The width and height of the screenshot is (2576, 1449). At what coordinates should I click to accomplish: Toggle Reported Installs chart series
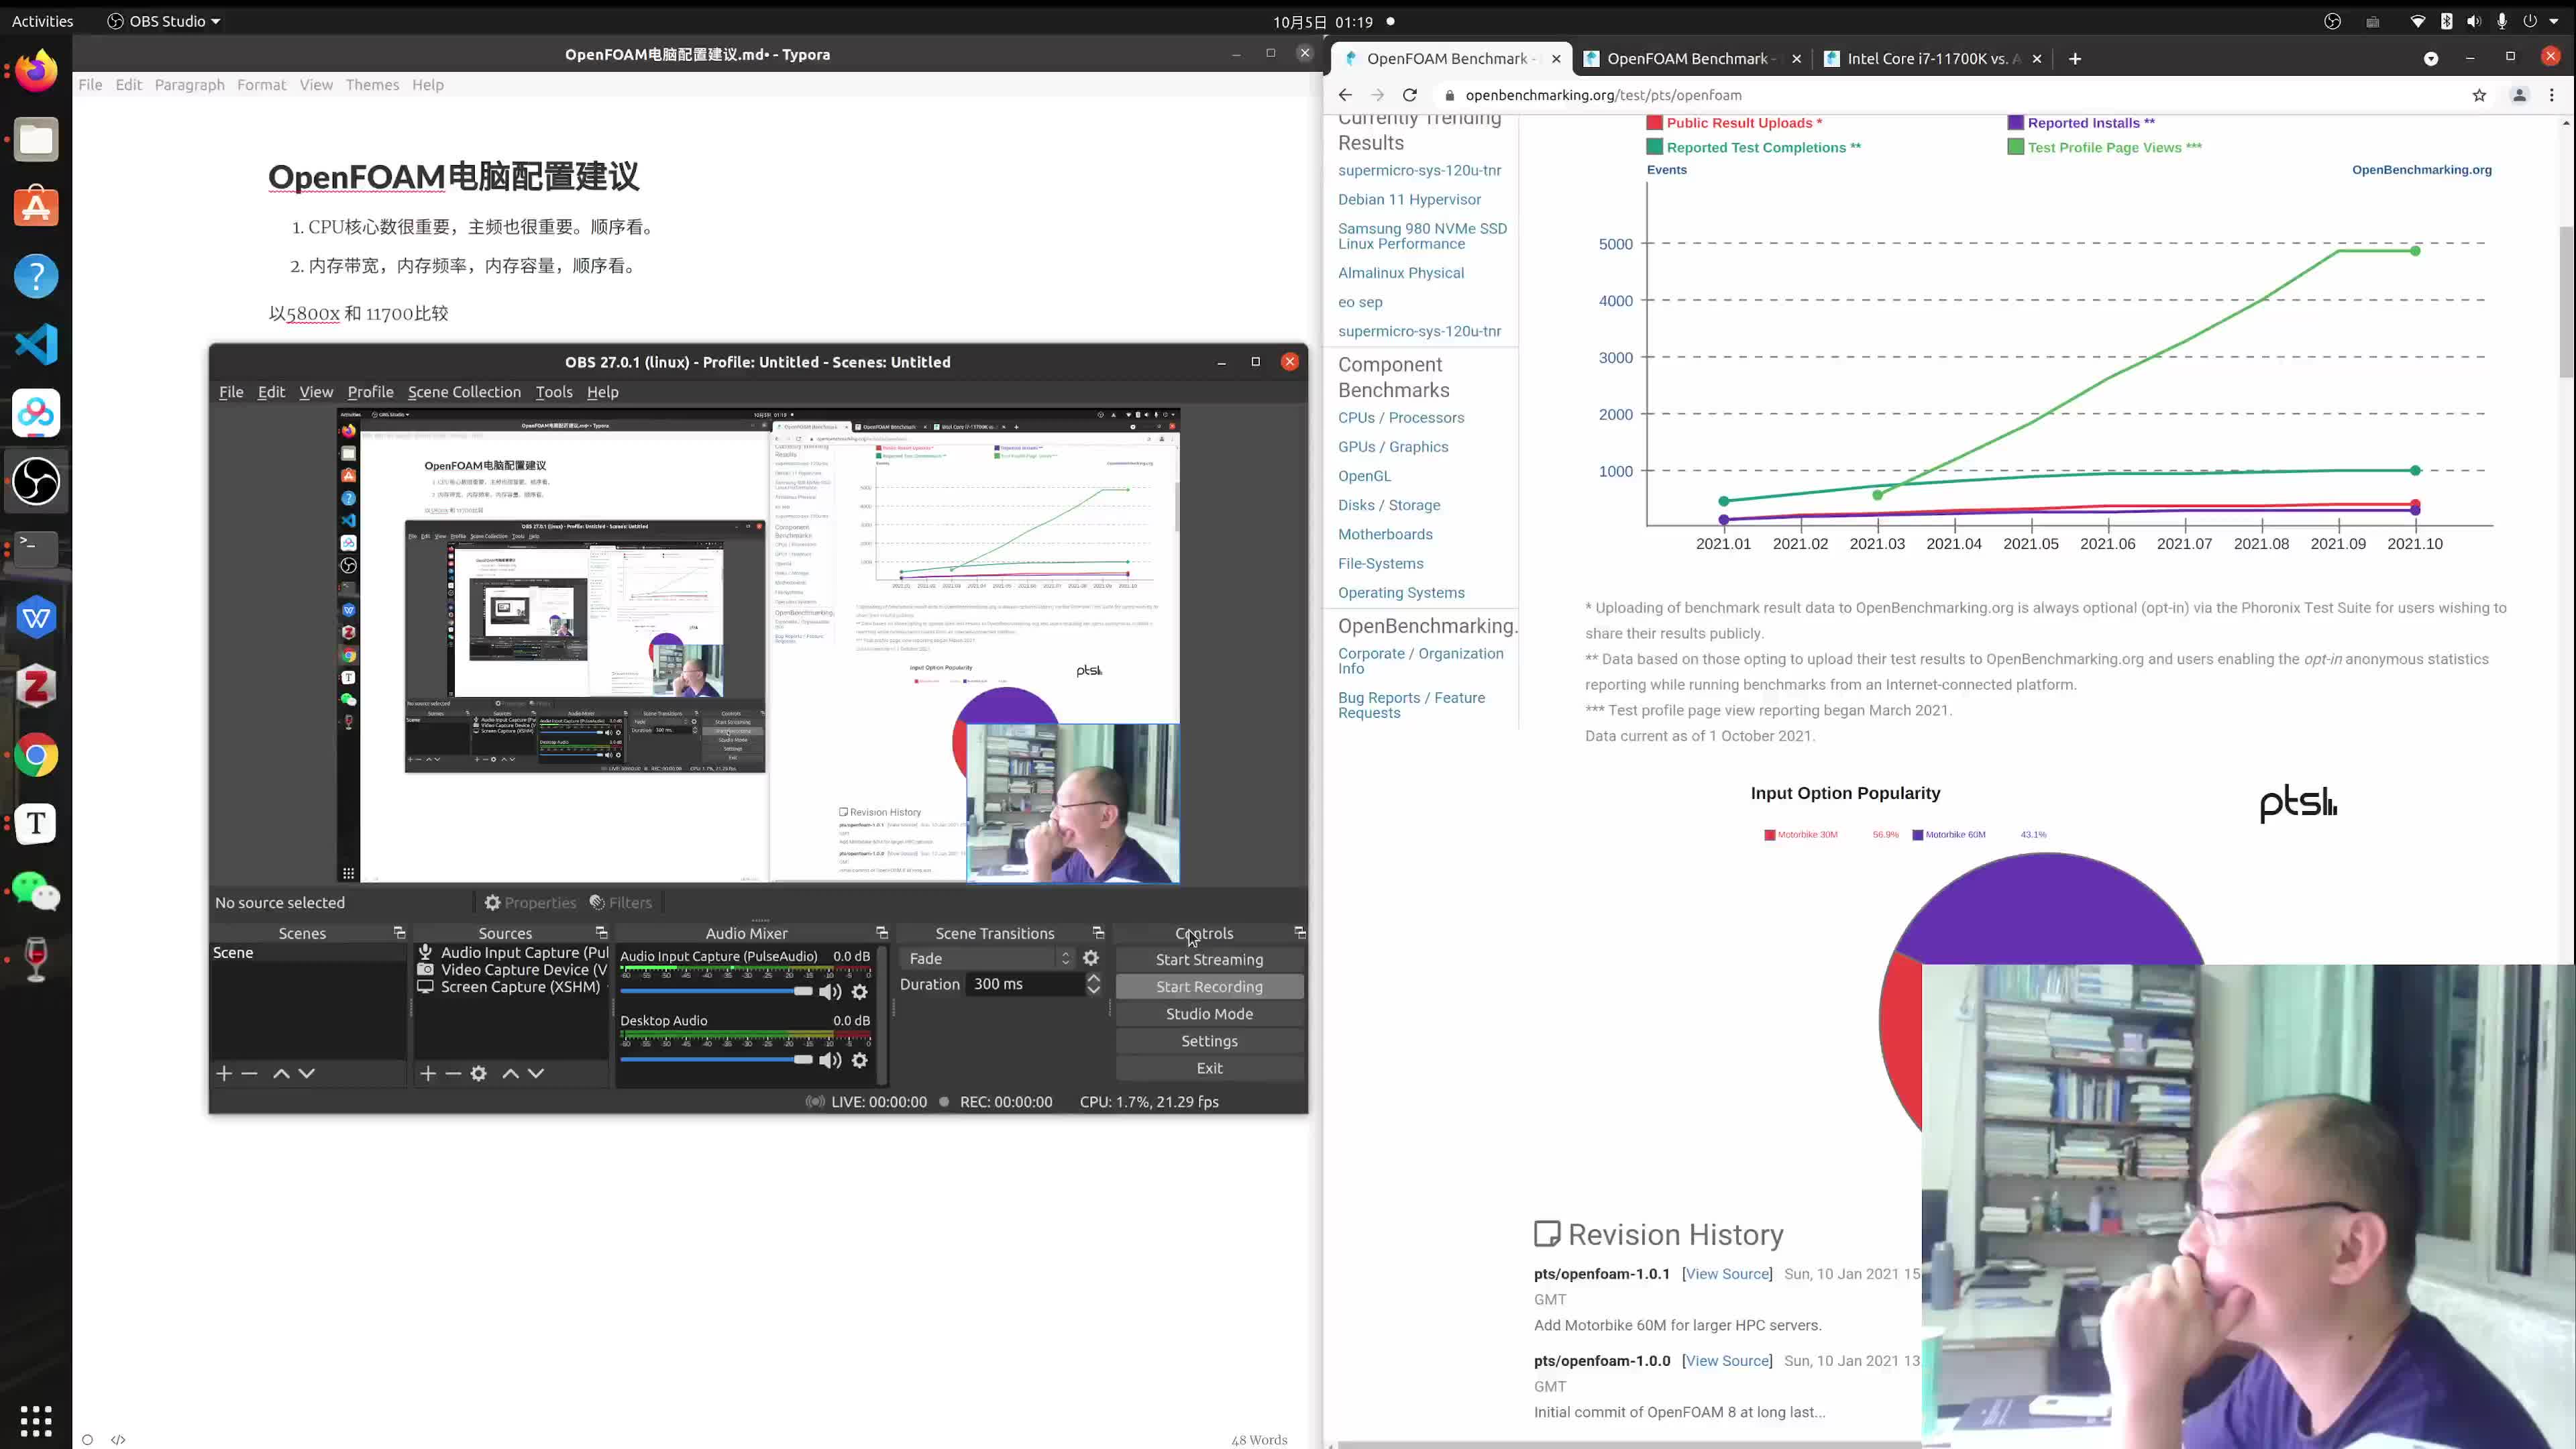click(x=2081, y=123)
